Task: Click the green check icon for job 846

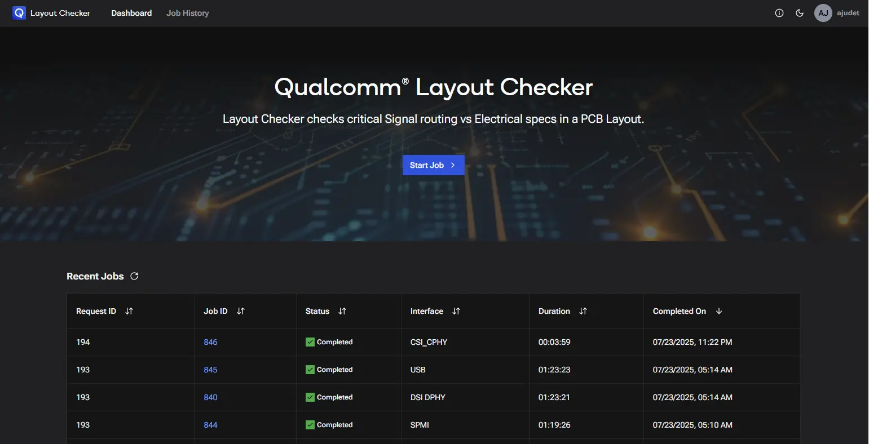Action: coord(310,342)
